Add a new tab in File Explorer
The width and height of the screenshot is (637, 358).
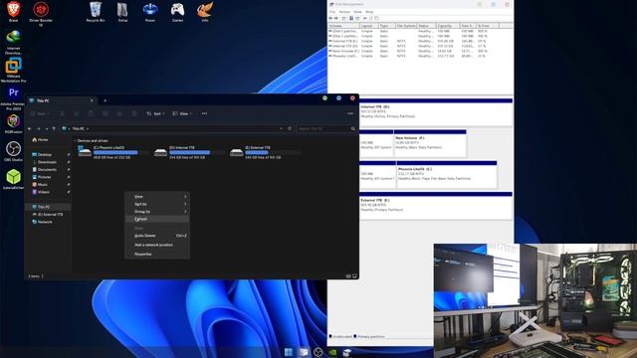click(x=105, y=100)
